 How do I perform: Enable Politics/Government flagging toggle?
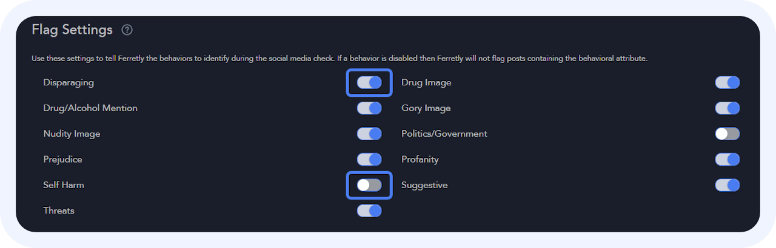click(x=727, y=134)
